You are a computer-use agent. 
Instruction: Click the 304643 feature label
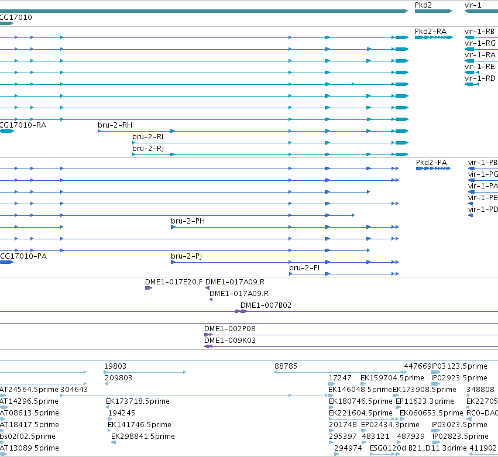74,390
